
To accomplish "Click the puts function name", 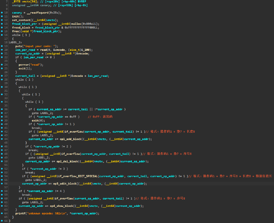I will 18,46.
